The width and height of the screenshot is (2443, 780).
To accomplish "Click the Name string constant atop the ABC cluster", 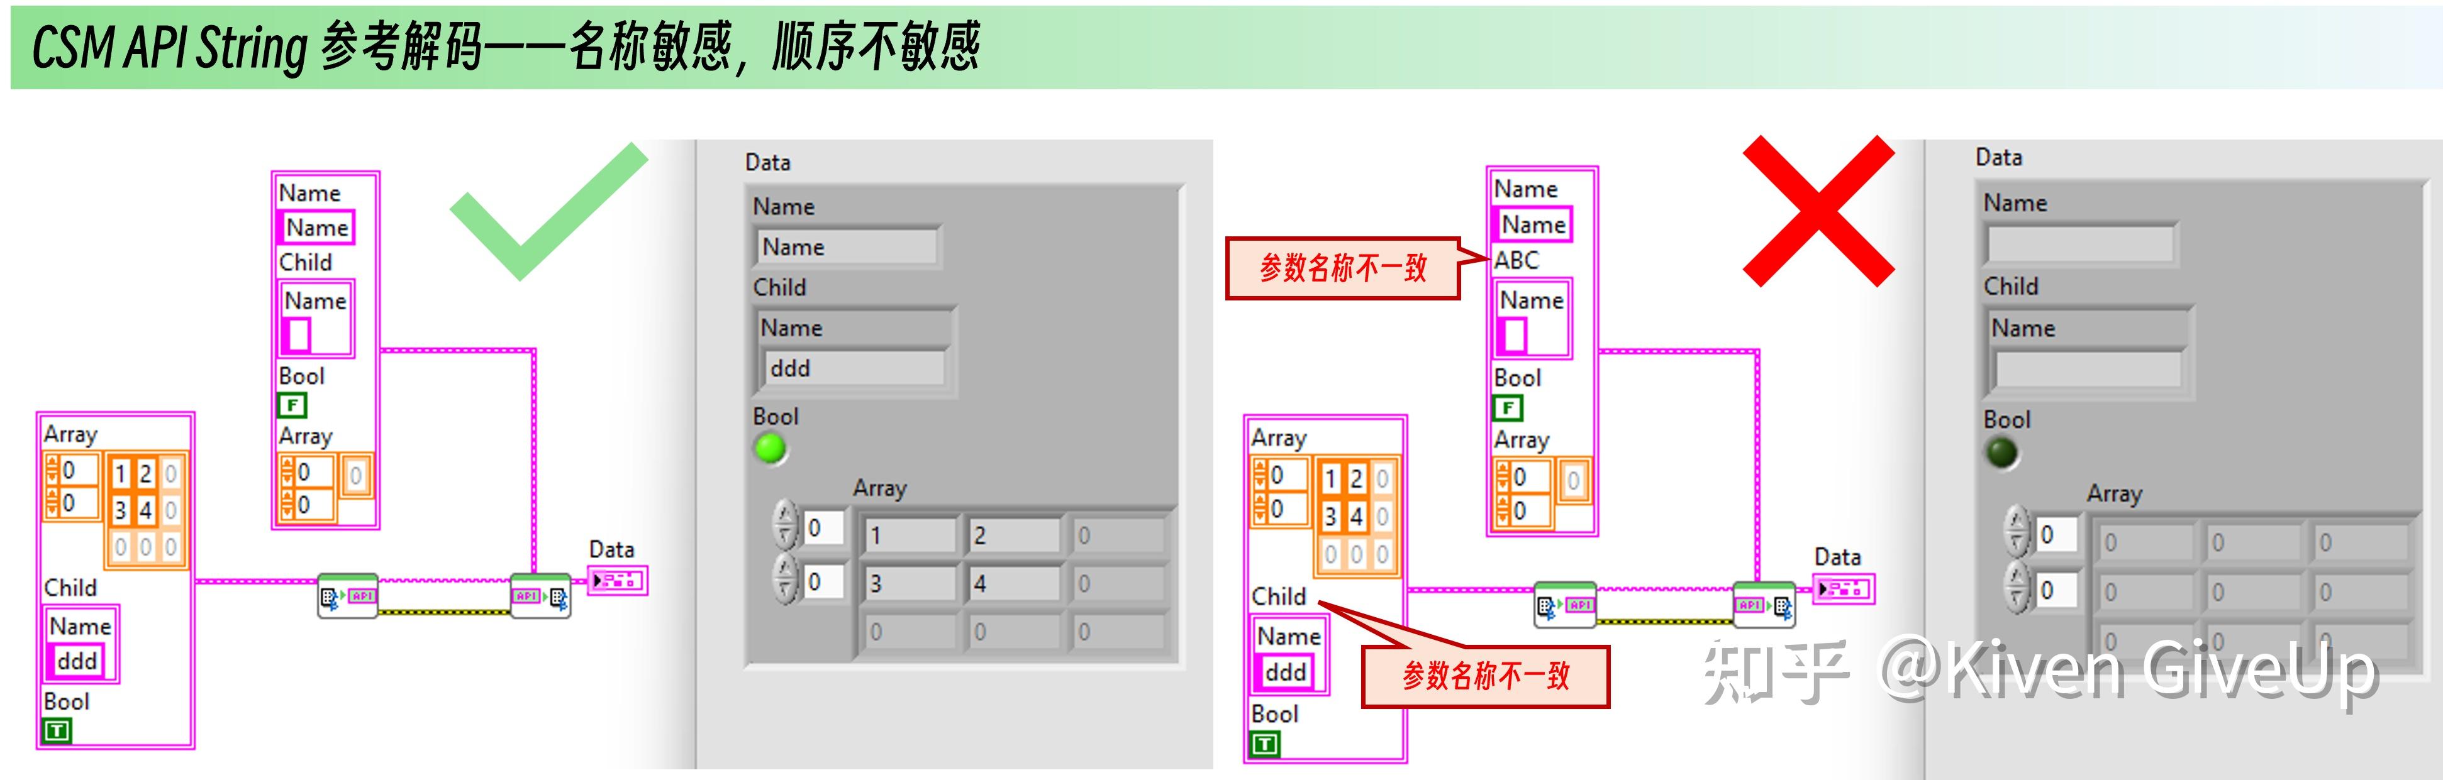I will (x=1533, y=224).
